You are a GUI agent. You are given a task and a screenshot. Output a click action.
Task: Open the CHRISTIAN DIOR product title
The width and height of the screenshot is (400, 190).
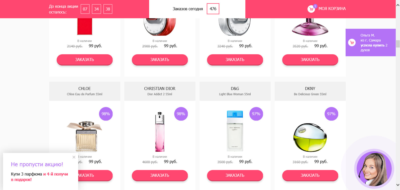(160, 88)
